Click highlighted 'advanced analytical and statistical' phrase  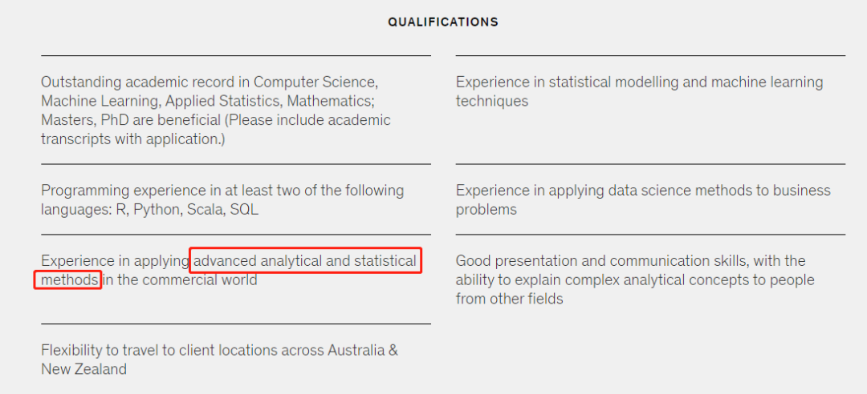coord(306,260)
